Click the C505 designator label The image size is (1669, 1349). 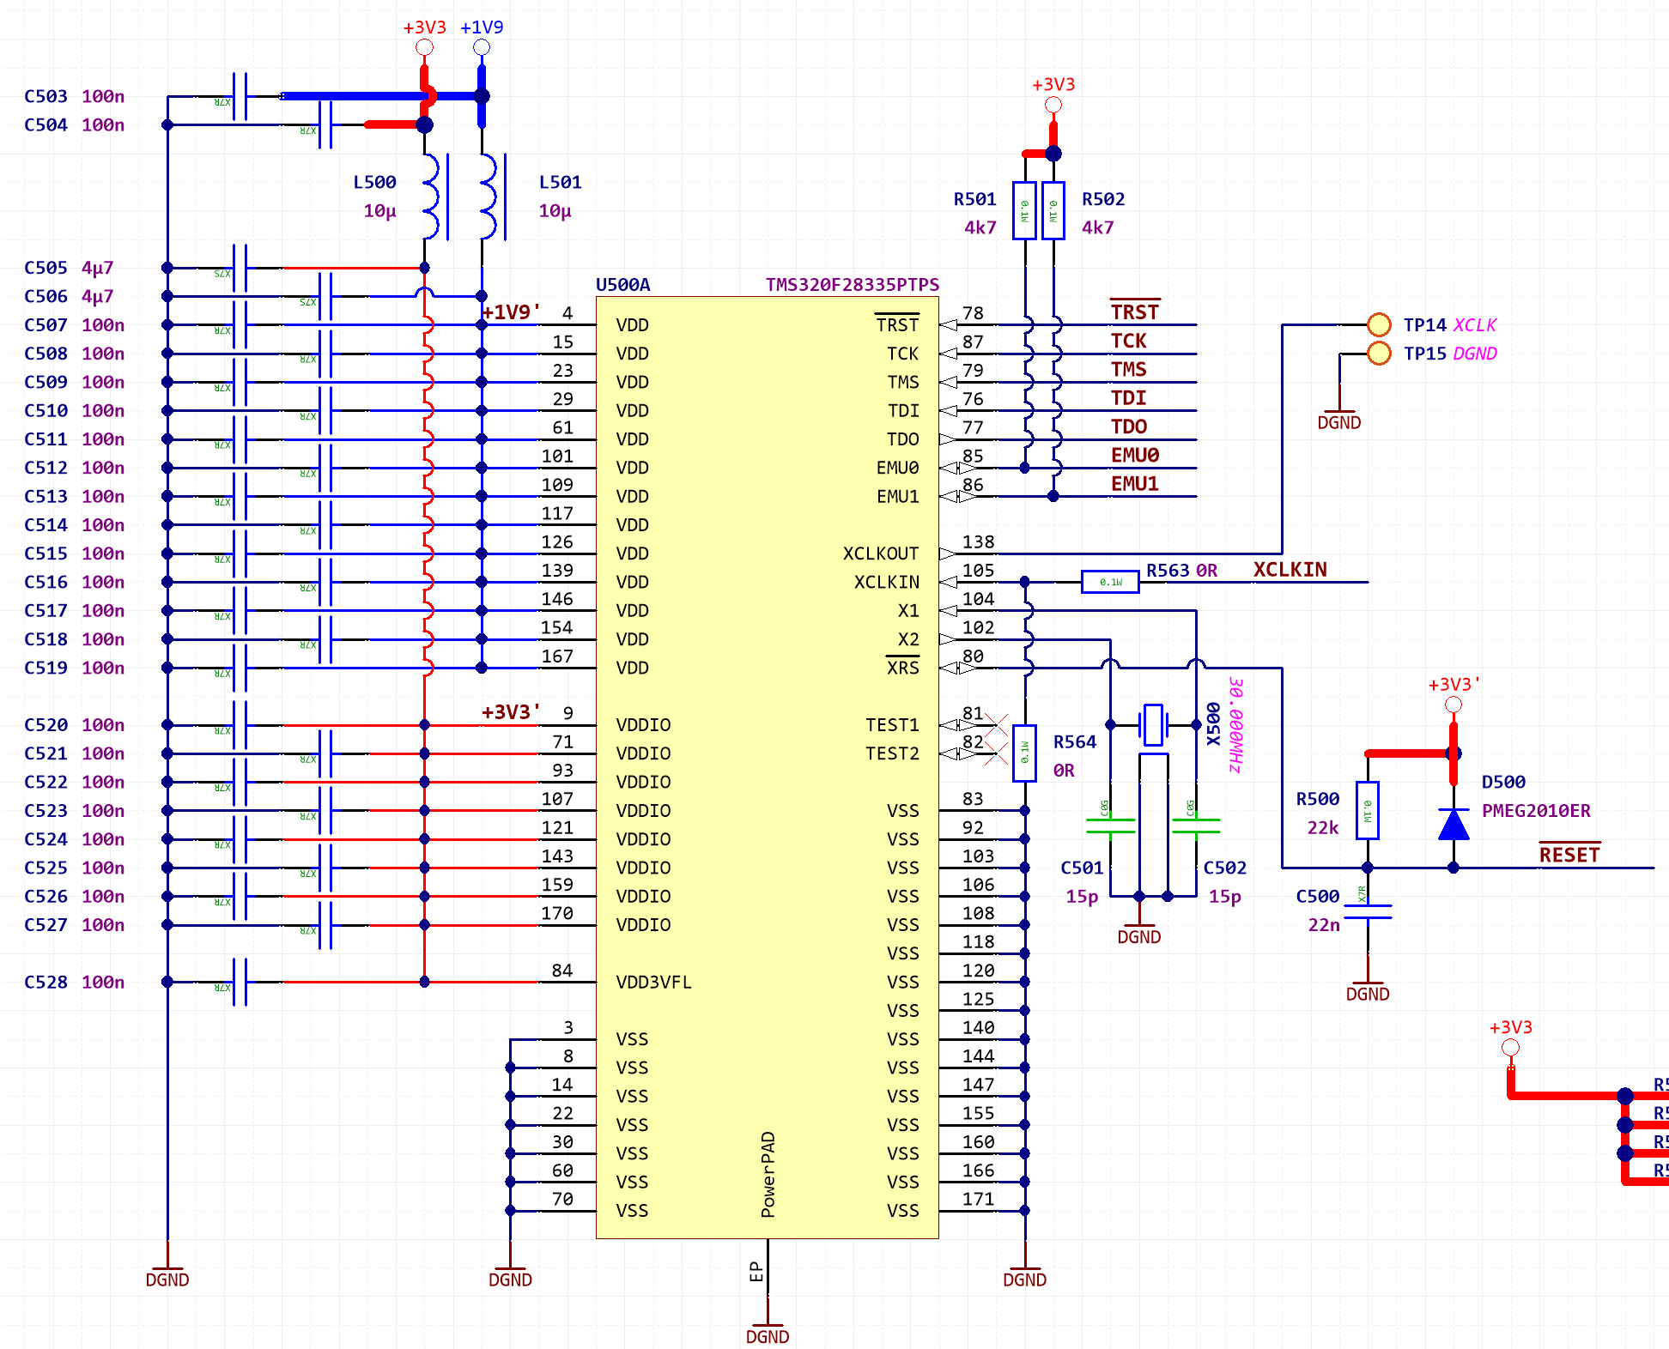[x=46, y=267]
